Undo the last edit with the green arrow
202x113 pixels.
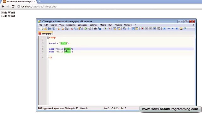point(86,29)
